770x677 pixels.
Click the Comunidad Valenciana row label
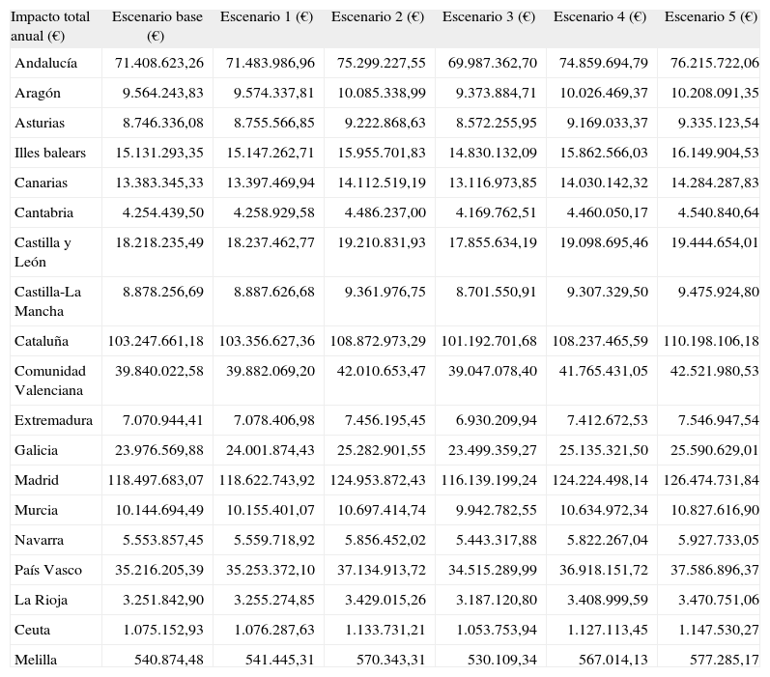(50, 381)
